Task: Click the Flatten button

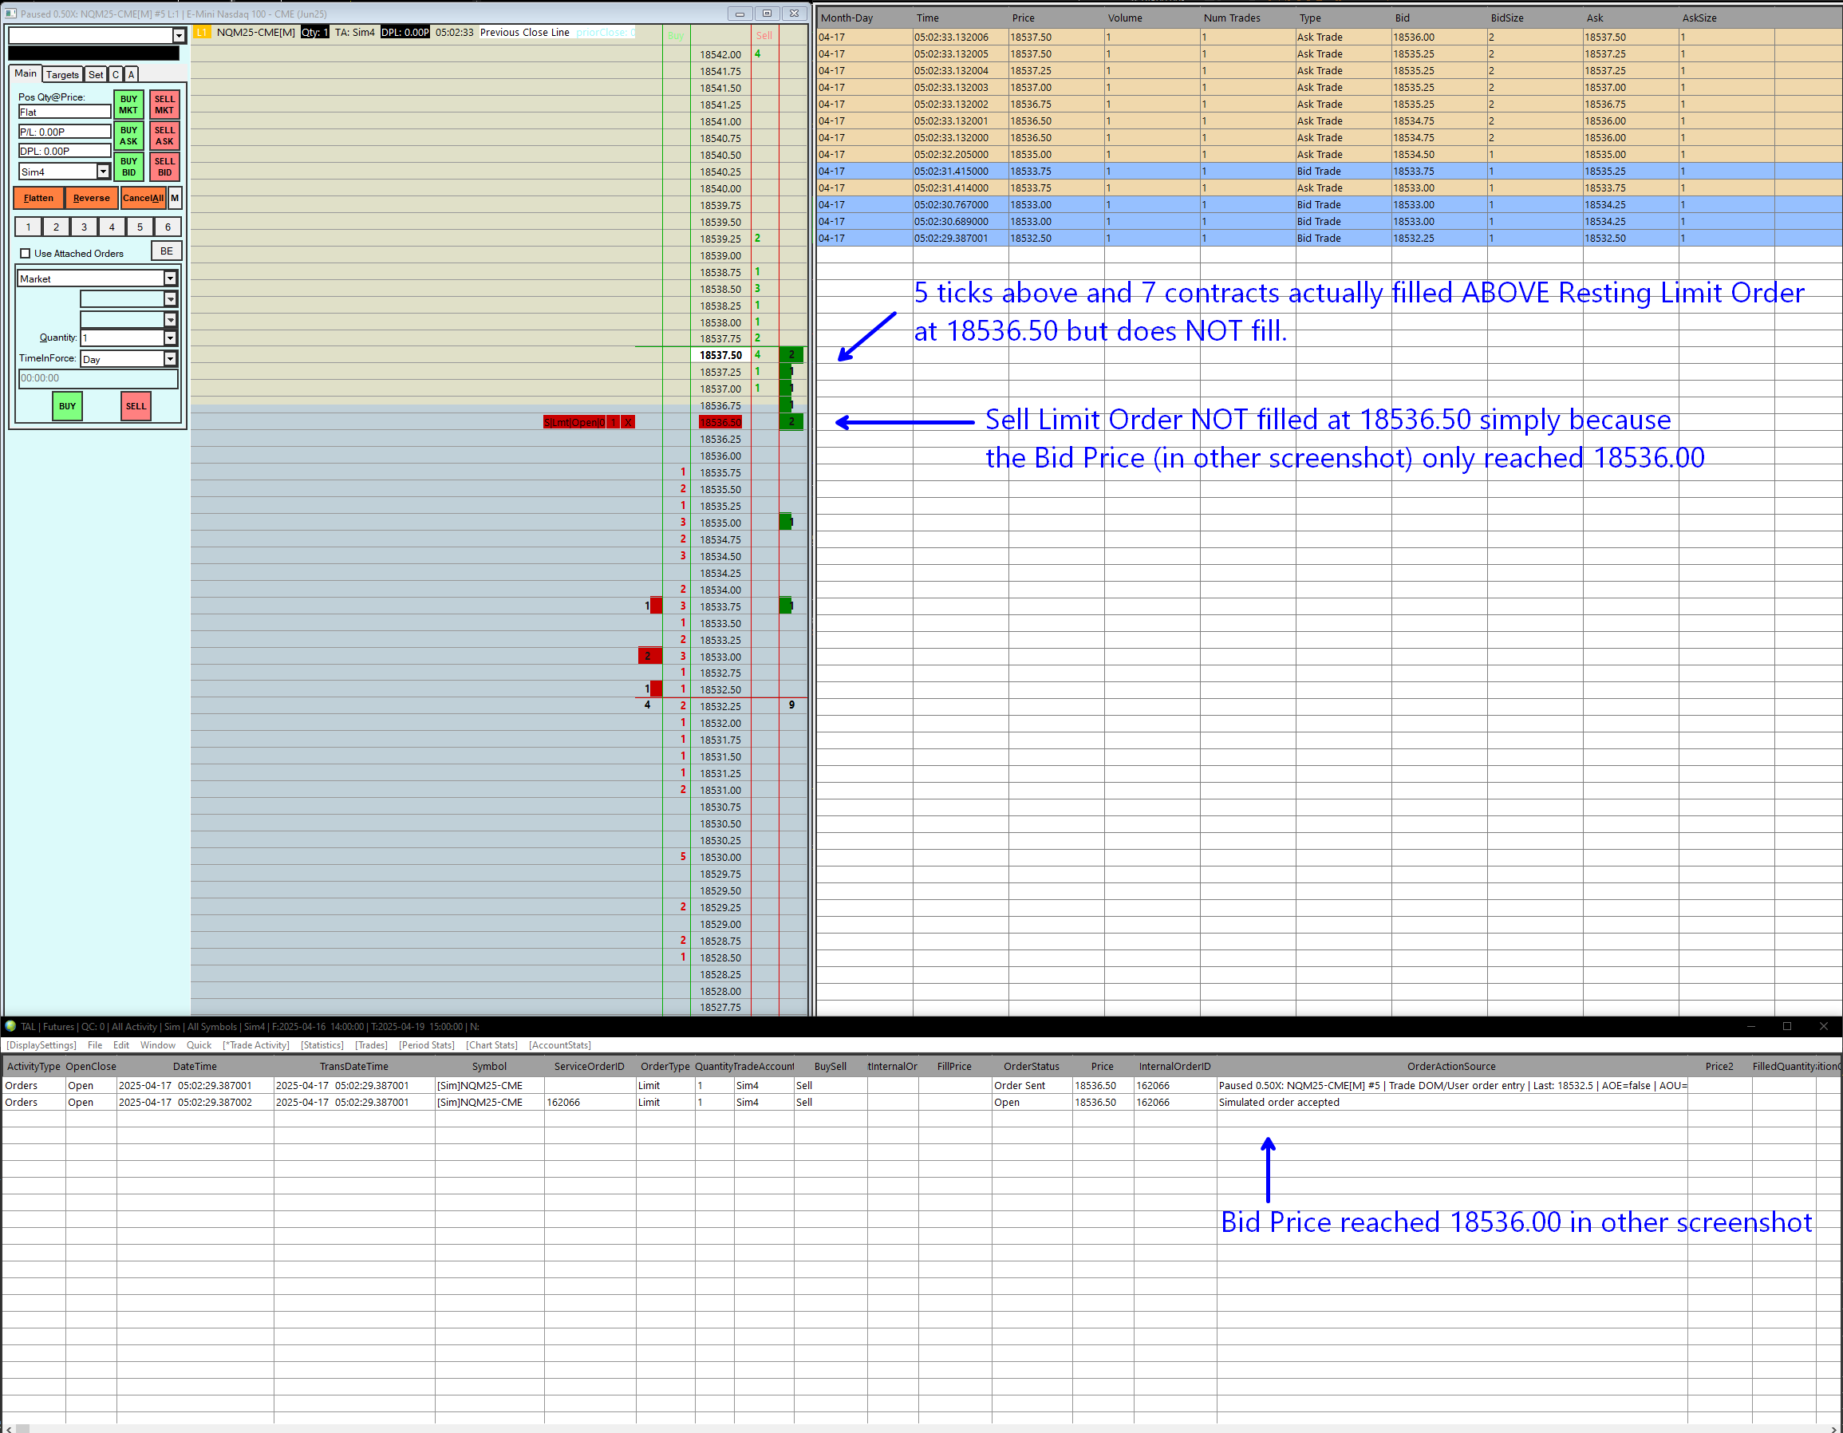Action: point(38,199)
